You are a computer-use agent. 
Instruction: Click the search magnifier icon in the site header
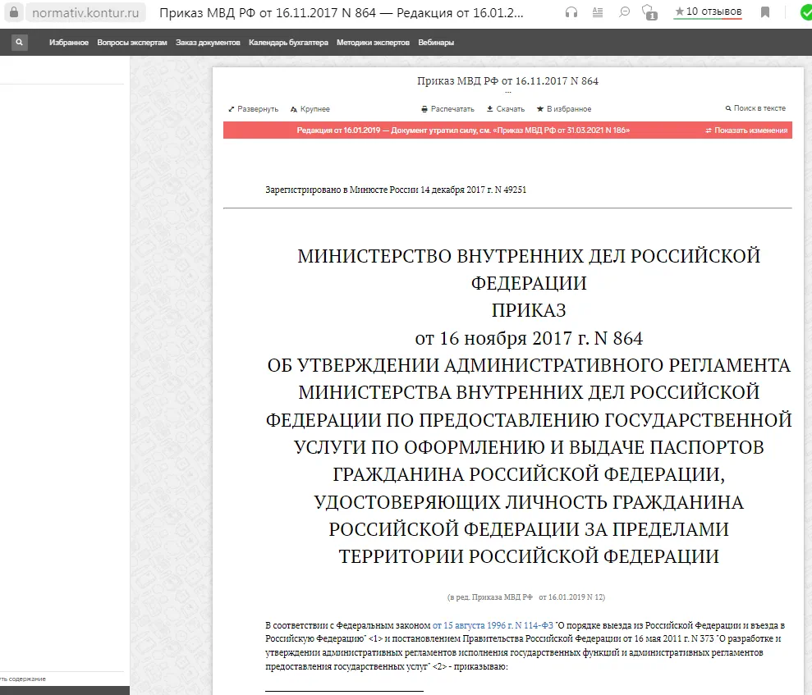pos(17,43)
